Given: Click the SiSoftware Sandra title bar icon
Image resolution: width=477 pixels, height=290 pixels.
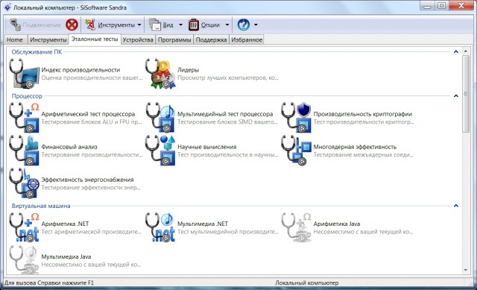Looking at the screenshot, I should tap(7, 7).
